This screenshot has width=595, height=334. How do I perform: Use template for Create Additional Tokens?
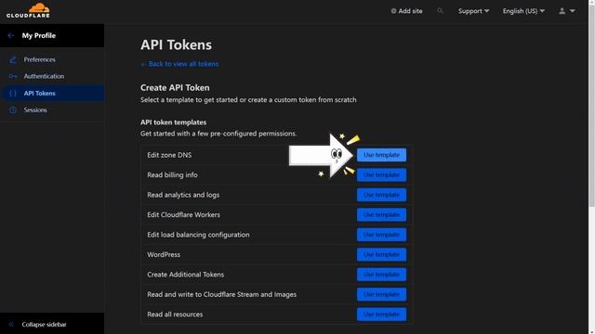pyautogui.click(x=381, y=275)
